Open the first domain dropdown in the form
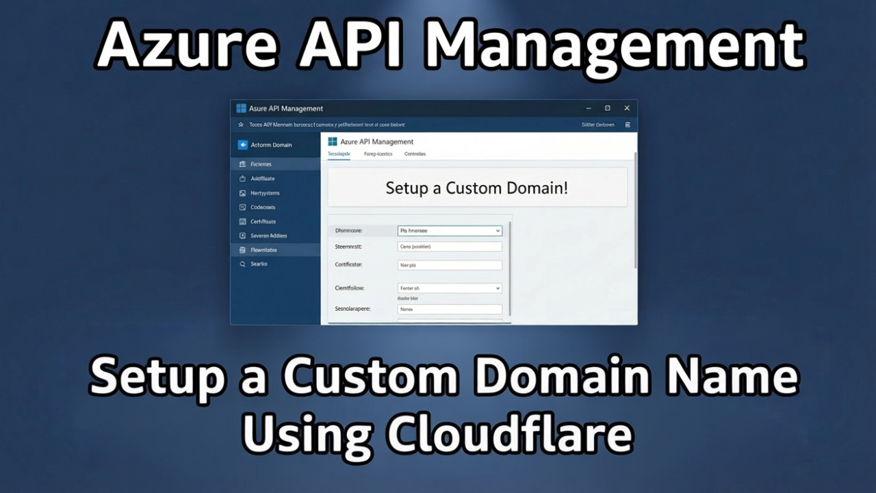 pyautogui.click(x=449, y=230)
